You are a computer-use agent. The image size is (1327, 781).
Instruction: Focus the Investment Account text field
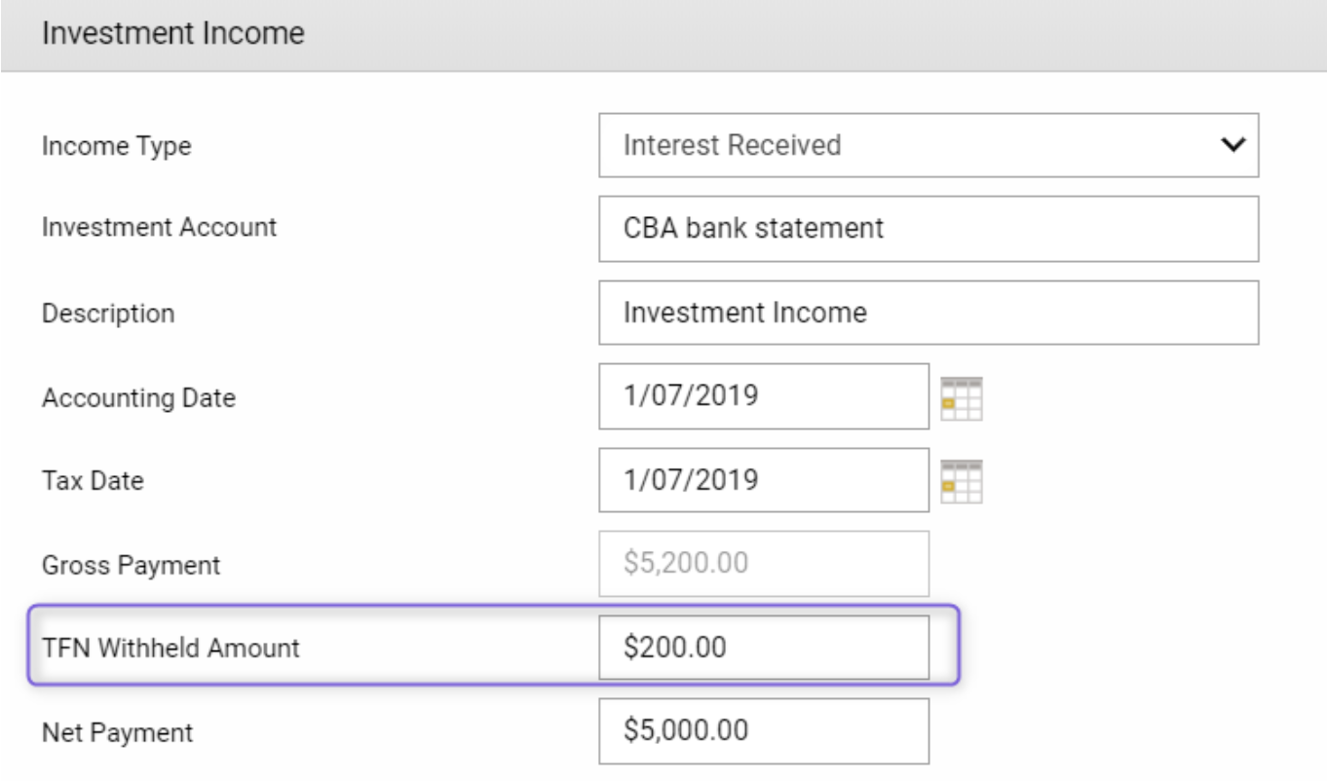(x=929, y=229)
